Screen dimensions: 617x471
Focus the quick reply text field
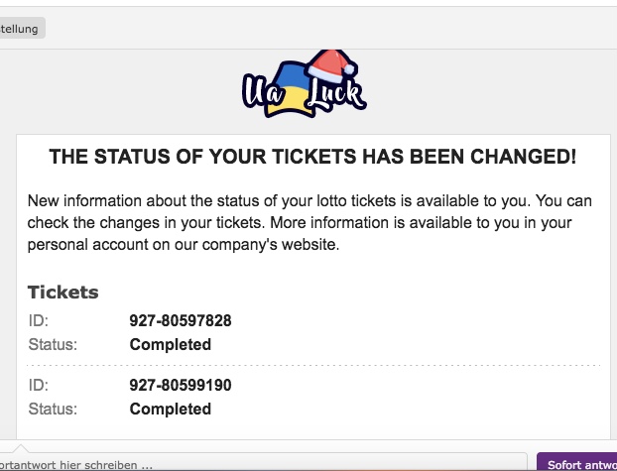(263, 462)
